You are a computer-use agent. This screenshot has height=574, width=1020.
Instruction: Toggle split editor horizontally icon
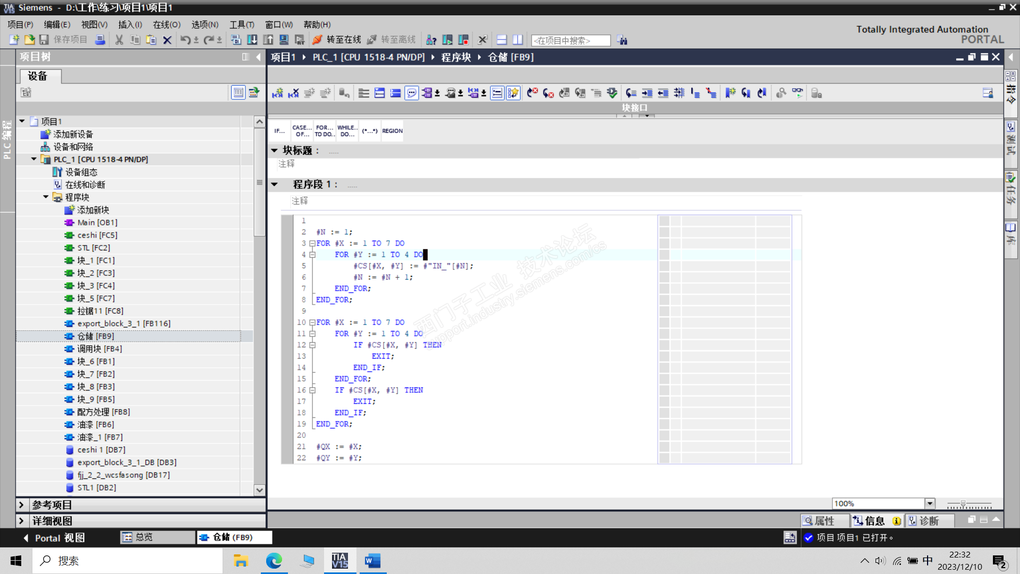(x=501, y=40)
